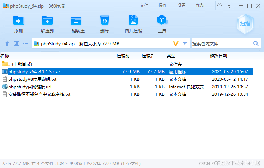
Task: Click the Internet 快捷方式 type cell
Action: coord(186,87)
